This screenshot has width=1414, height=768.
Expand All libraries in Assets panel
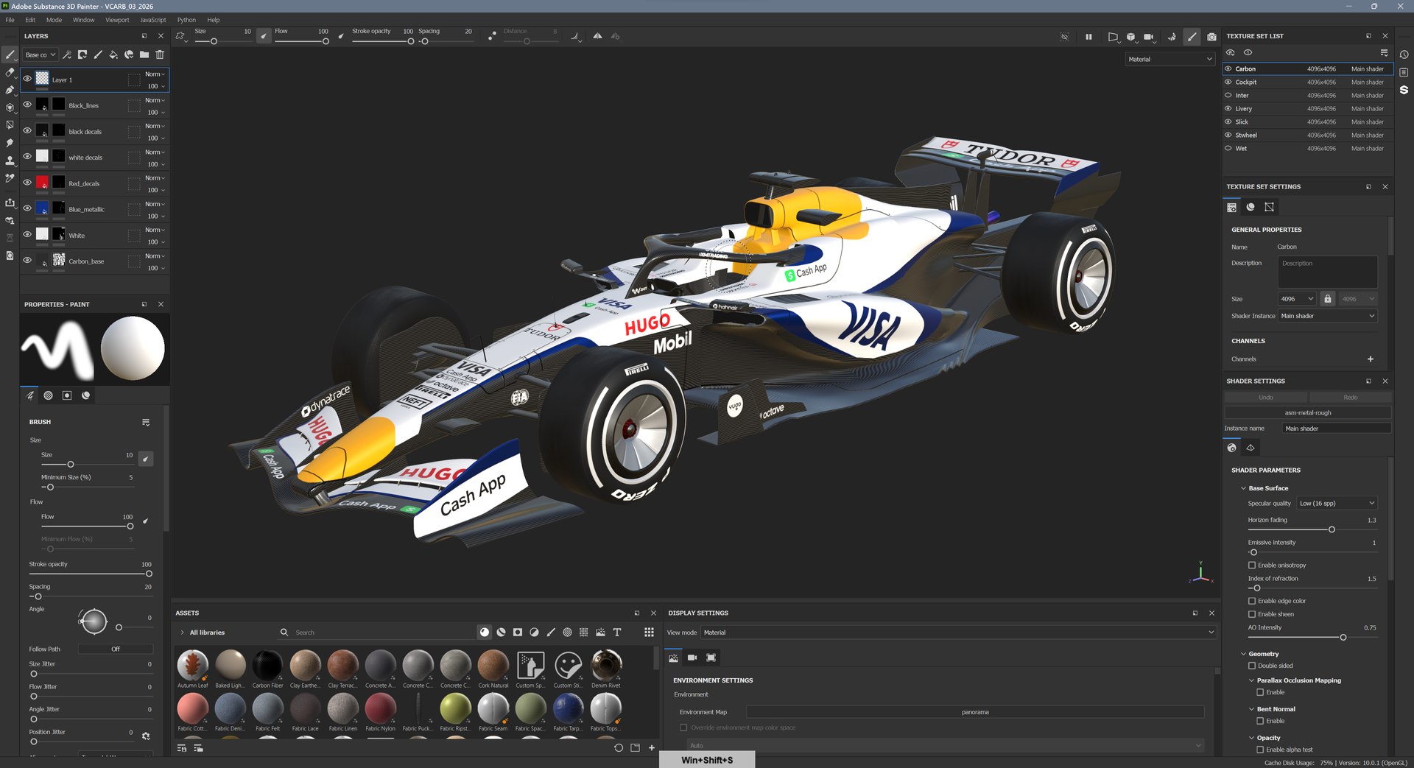pyautogui.click(x=183, y=633)
